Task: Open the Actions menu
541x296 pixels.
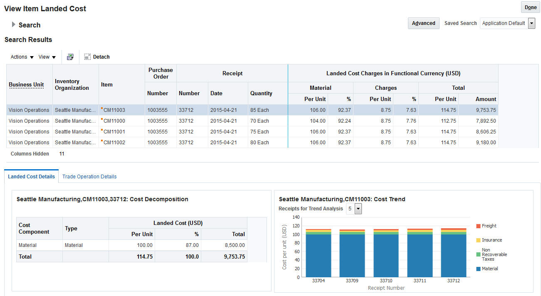Action: click(x=22, y=57)
